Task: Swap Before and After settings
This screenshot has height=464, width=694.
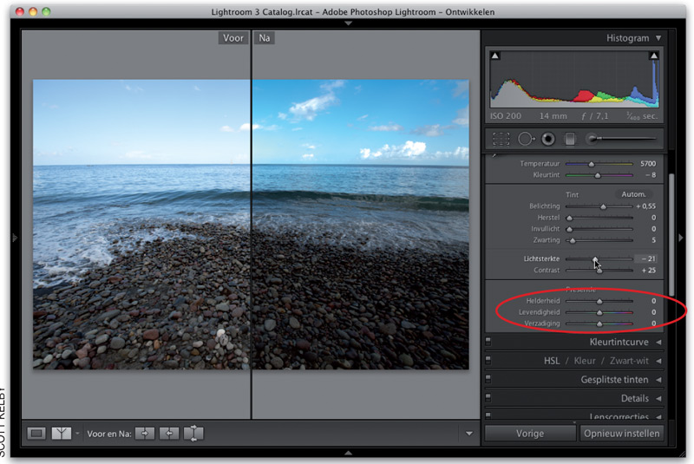Action: click(x=193, y=434)
